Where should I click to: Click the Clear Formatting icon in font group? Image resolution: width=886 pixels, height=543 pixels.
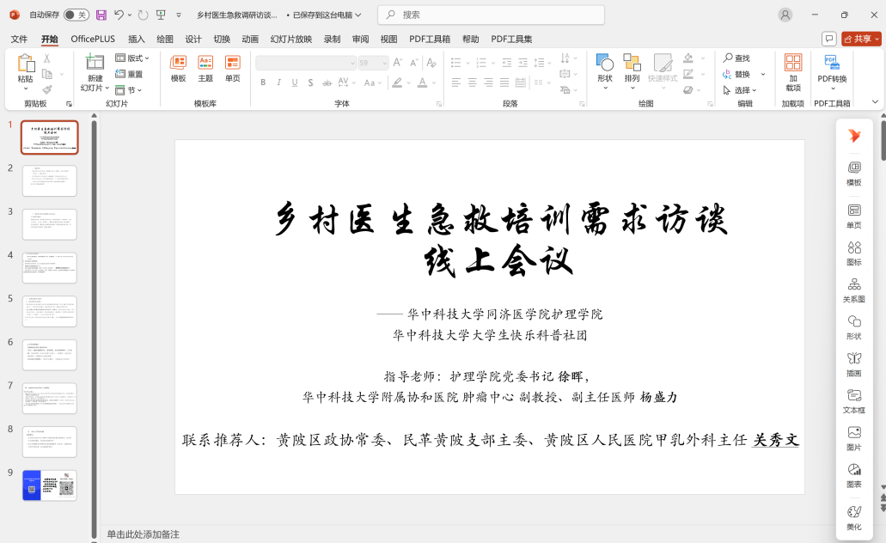tap(431, 62)
